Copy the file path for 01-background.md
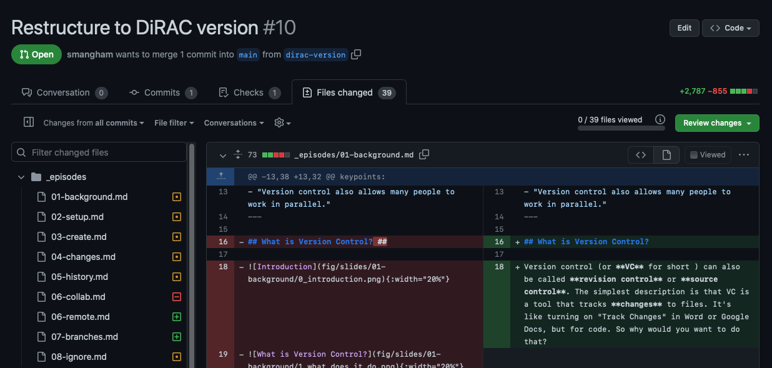The height and width of the screenshot is (368, 772). 424,154
